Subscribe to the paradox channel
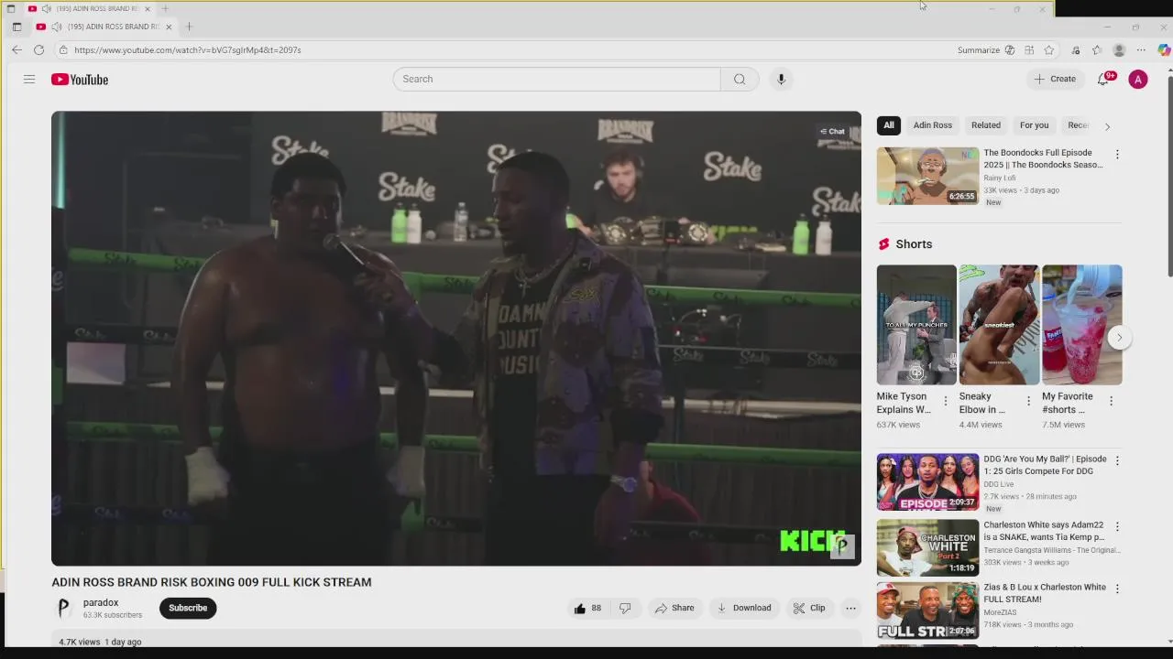Viewport: 1173px width, 659px height. click(188, 608)
